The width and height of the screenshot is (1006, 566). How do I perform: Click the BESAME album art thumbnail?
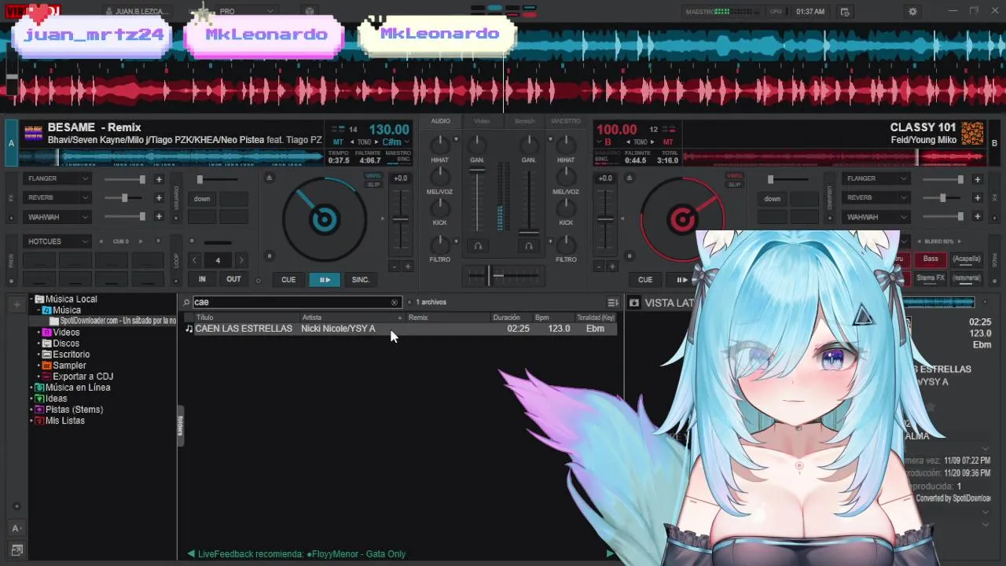(32, 134)
